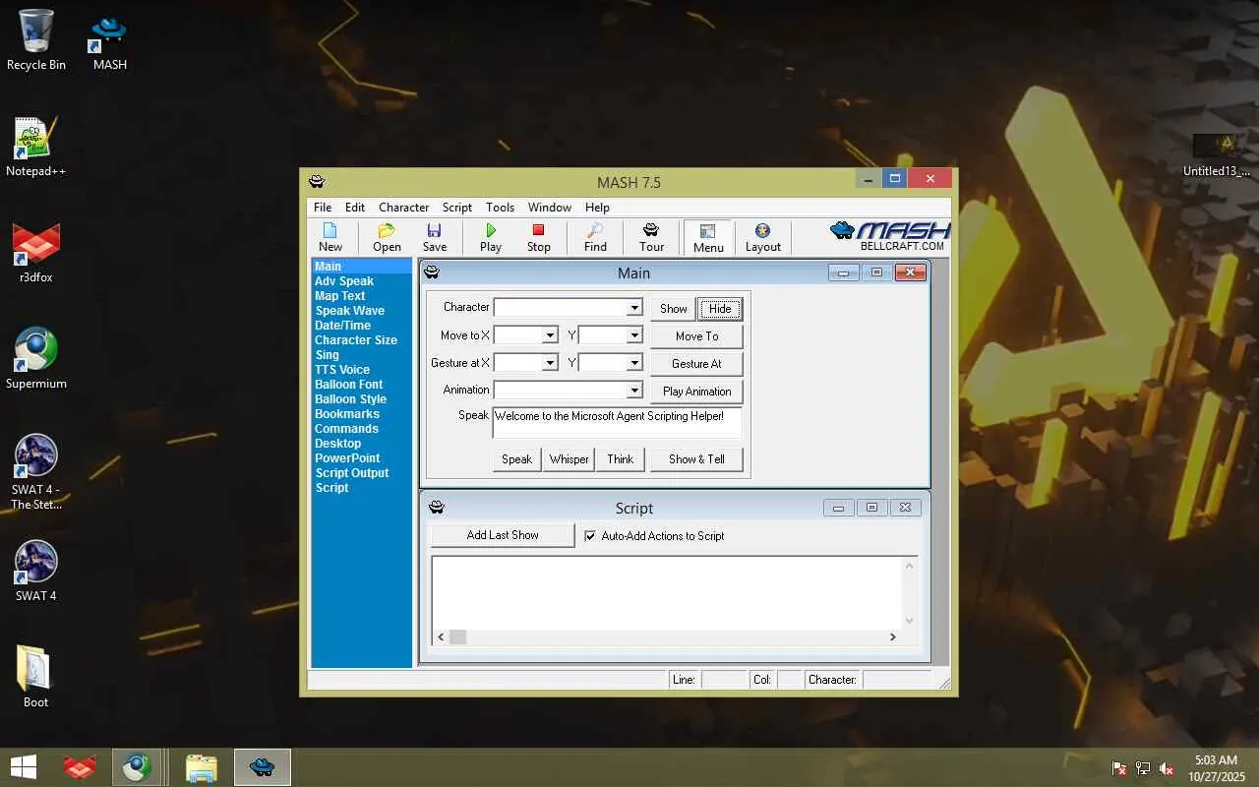1259x787 pixels.
Task: Click the Move To button
Action: (696, 336)
